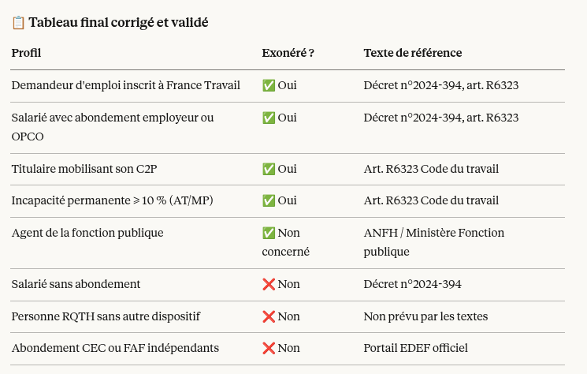Click the green checkmark in the France Travail row

click(x=269, y=85)
